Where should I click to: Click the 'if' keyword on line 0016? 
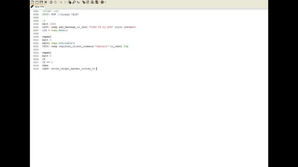click(x=44, y=59)
